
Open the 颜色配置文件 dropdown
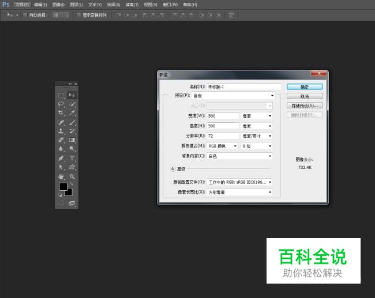tap(239, 182)
